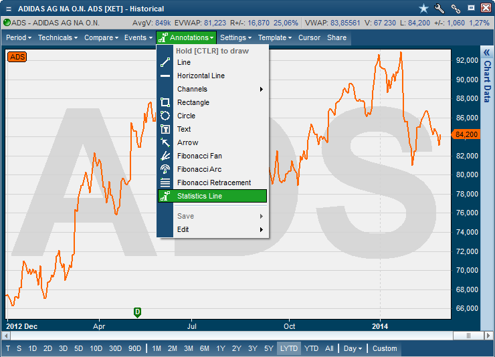Choose Rectangle menu entry

coord(193,102)
